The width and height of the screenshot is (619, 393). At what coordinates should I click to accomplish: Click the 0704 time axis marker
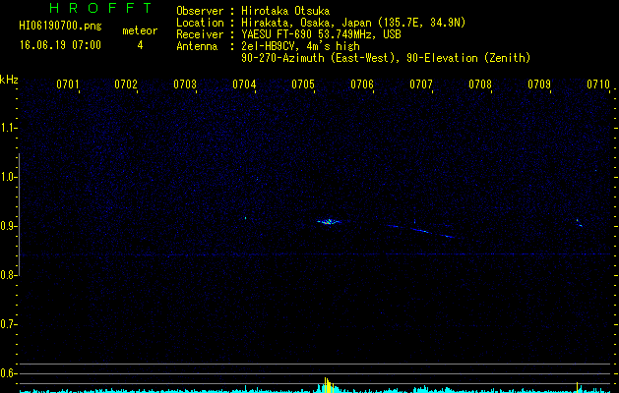click(244, 84)
